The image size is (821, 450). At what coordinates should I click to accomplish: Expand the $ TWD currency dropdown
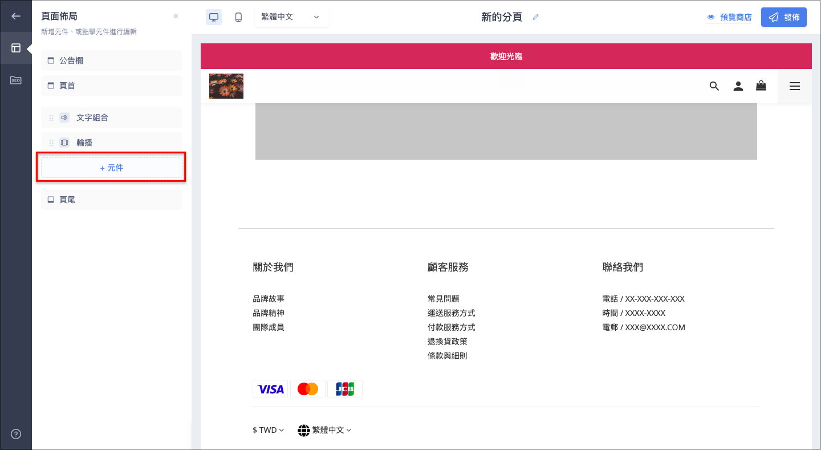pos(269,430)
